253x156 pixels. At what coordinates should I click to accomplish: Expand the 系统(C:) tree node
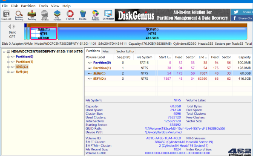8,67
